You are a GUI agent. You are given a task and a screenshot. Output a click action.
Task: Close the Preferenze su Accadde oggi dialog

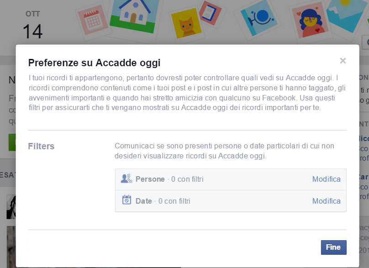(x=343, y=61)
